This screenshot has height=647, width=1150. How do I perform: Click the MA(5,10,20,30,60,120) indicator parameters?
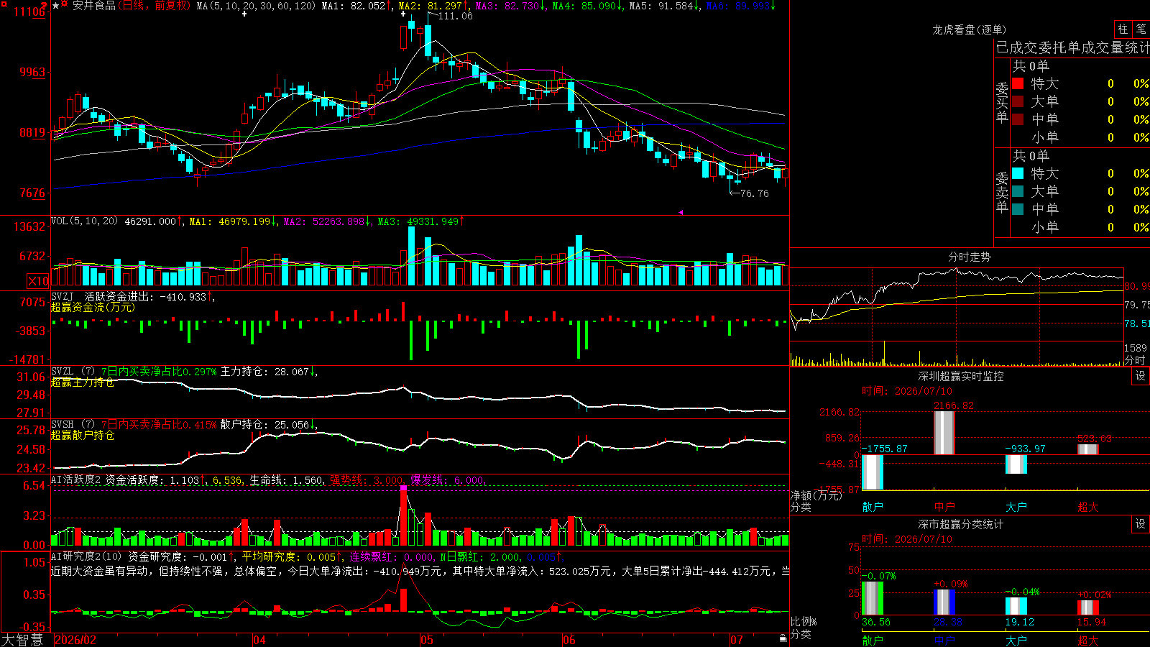pyautogui.click(x=256, y=6)
